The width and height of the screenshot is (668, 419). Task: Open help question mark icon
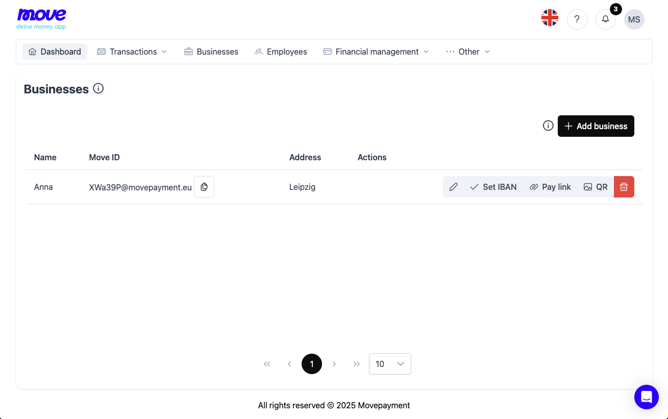(x=577, y=19)
